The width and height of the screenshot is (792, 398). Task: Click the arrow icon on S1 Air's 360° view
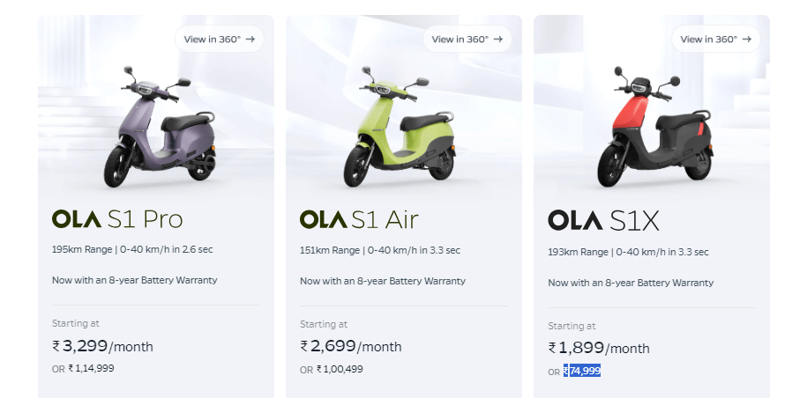498,39
